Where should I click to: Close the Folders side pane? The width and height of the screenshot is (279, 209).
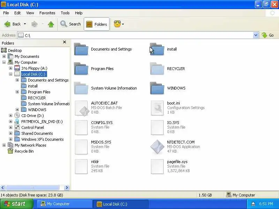point(65,42)
